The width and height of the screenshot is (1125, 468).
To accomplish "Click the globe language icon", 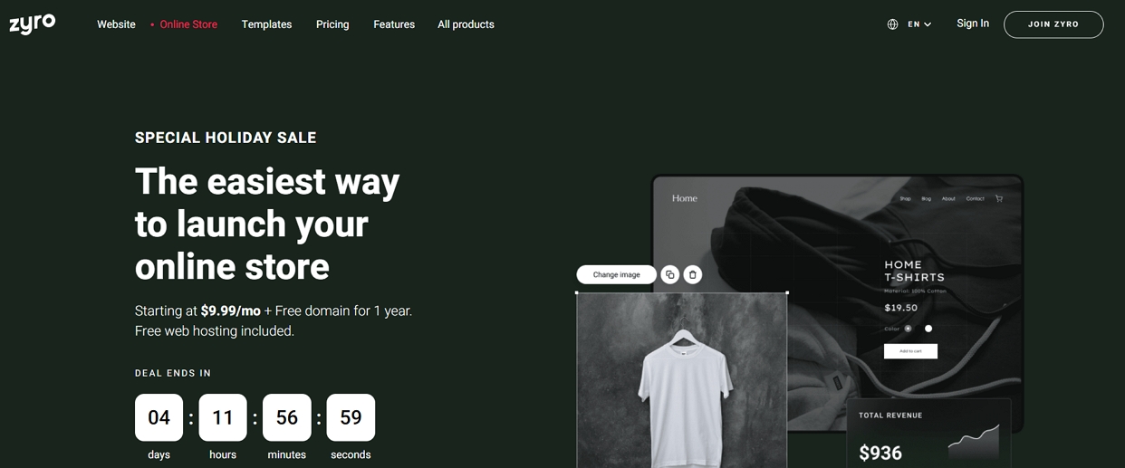I will 892,24.
